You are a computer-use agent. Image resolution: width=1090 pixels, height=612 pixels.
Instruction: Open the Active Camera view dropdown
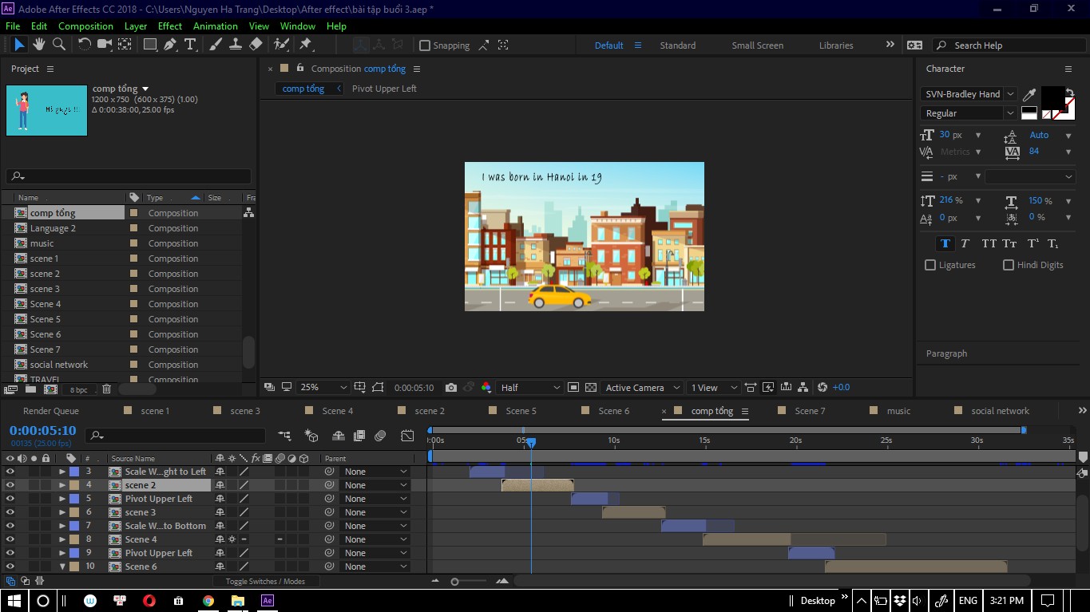643,388
